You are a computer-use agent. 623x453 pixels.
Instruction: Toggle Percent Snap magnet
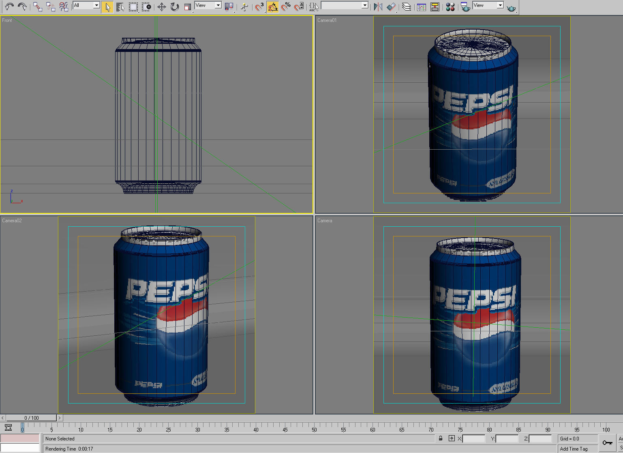point(286,7)
